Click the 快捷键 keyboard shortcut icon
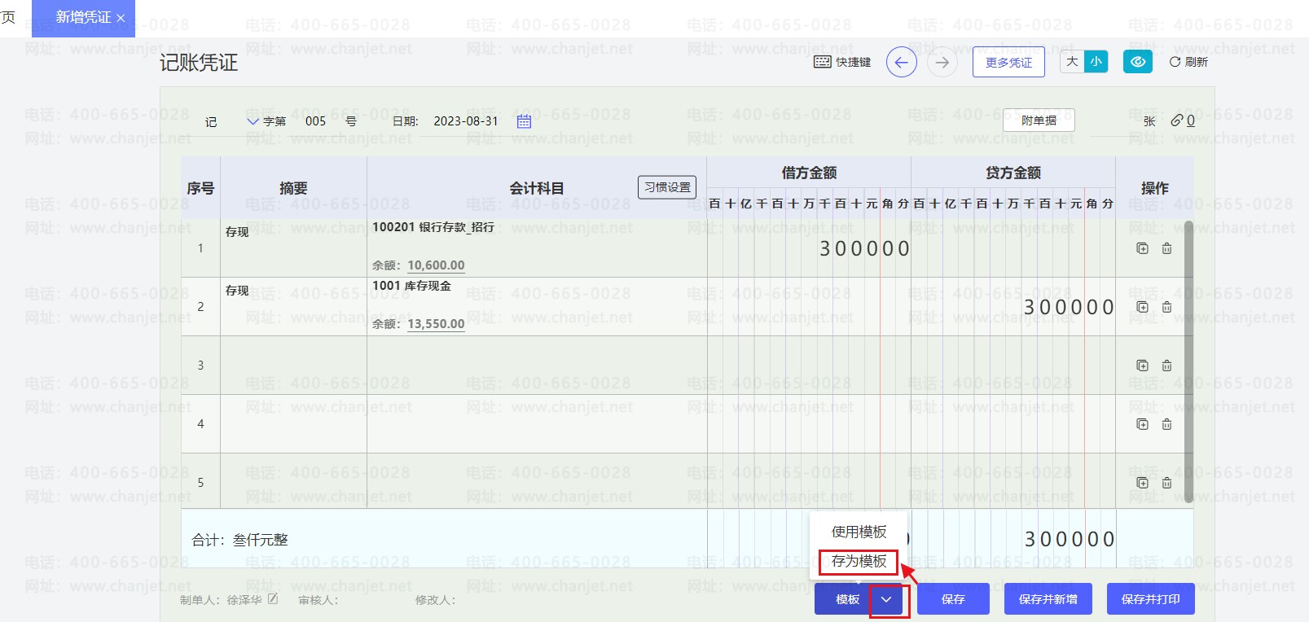 point(823,62)
